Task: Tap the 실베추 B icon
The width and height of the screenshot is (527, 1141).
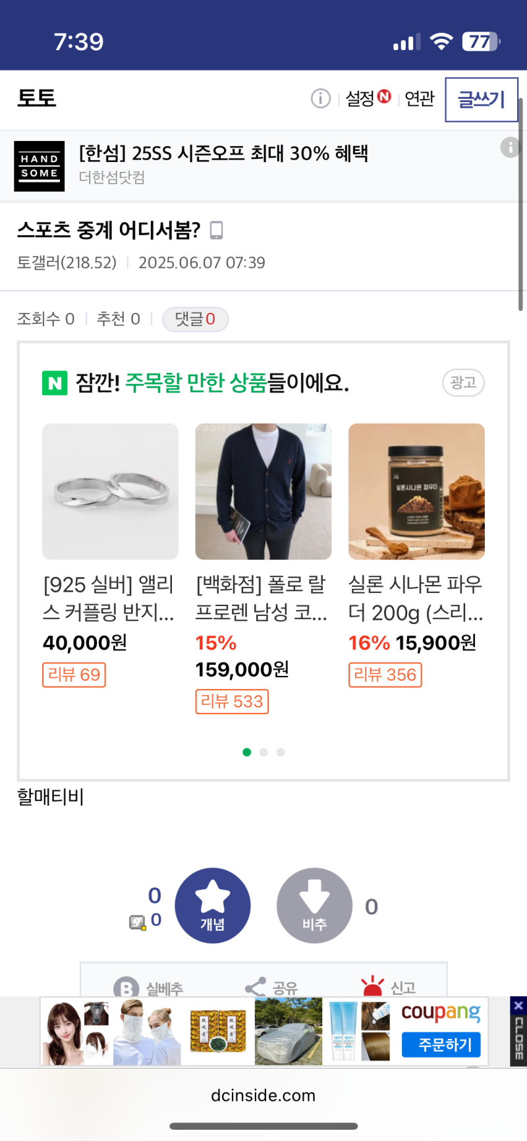Action: (126, 988)
